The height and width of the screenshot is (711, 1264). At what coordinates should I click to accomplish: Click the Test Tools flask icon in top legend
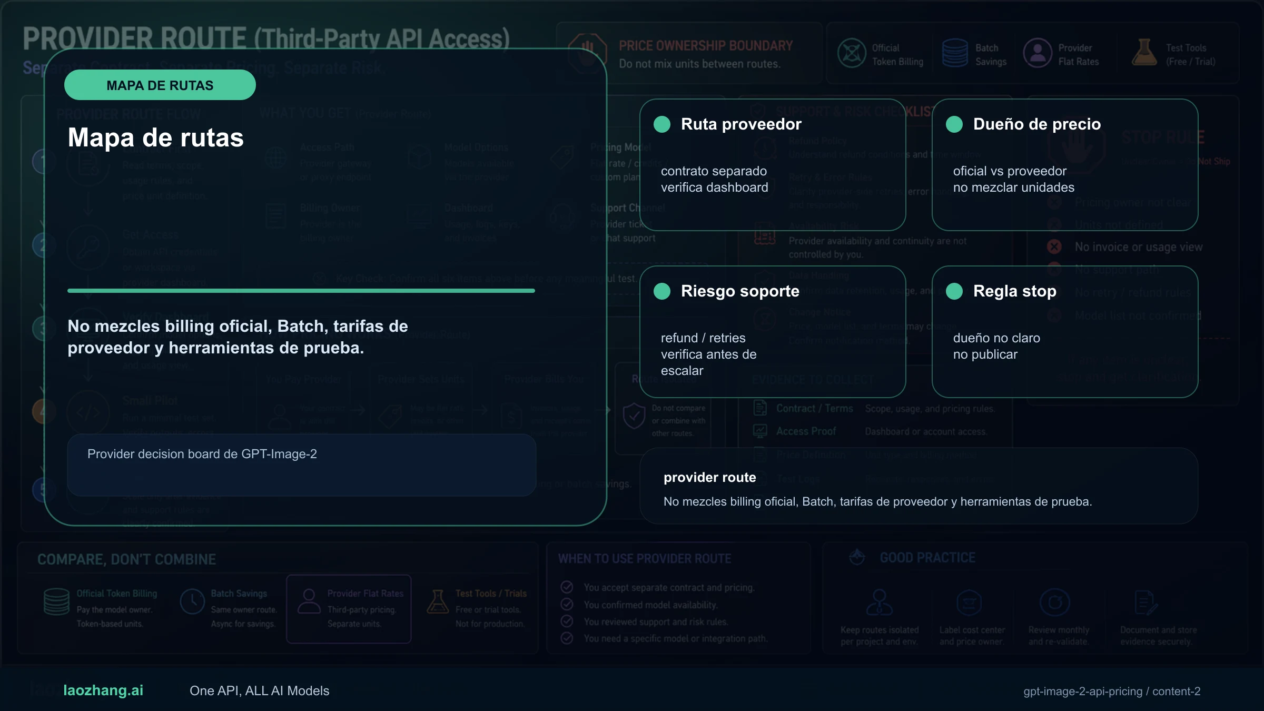pos(1144,53)
